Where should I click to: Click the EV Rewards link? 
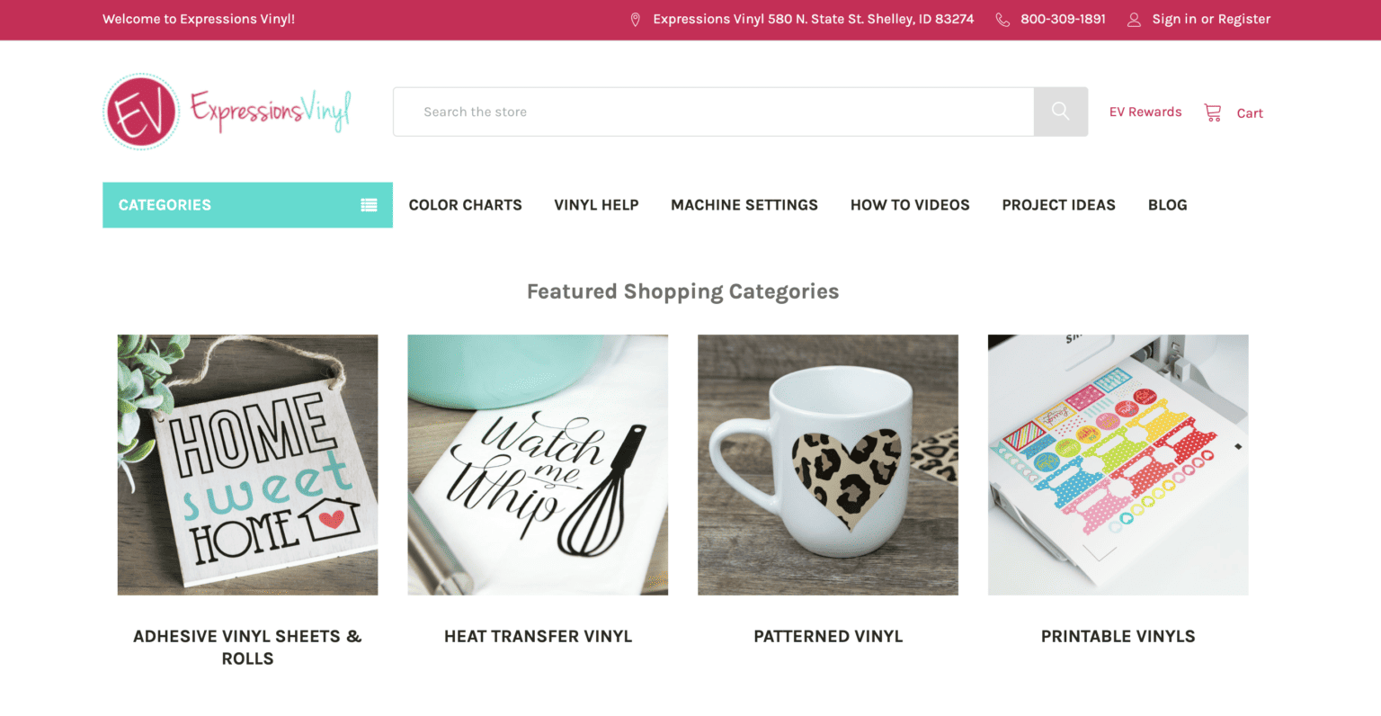click(x=1145, y=111)
